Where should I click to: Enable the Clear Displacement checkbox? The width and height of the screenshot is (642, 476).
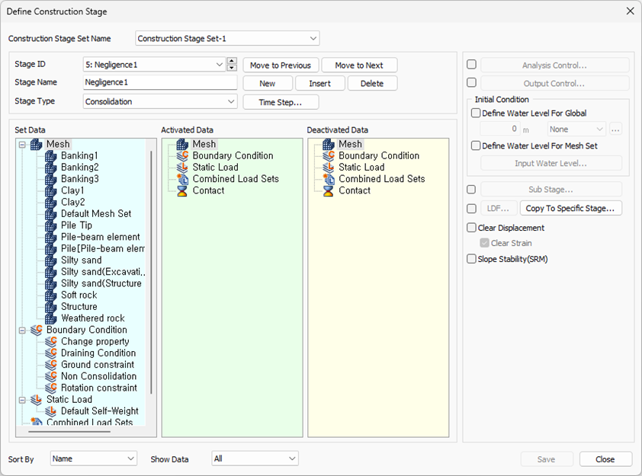pos(472,228)
